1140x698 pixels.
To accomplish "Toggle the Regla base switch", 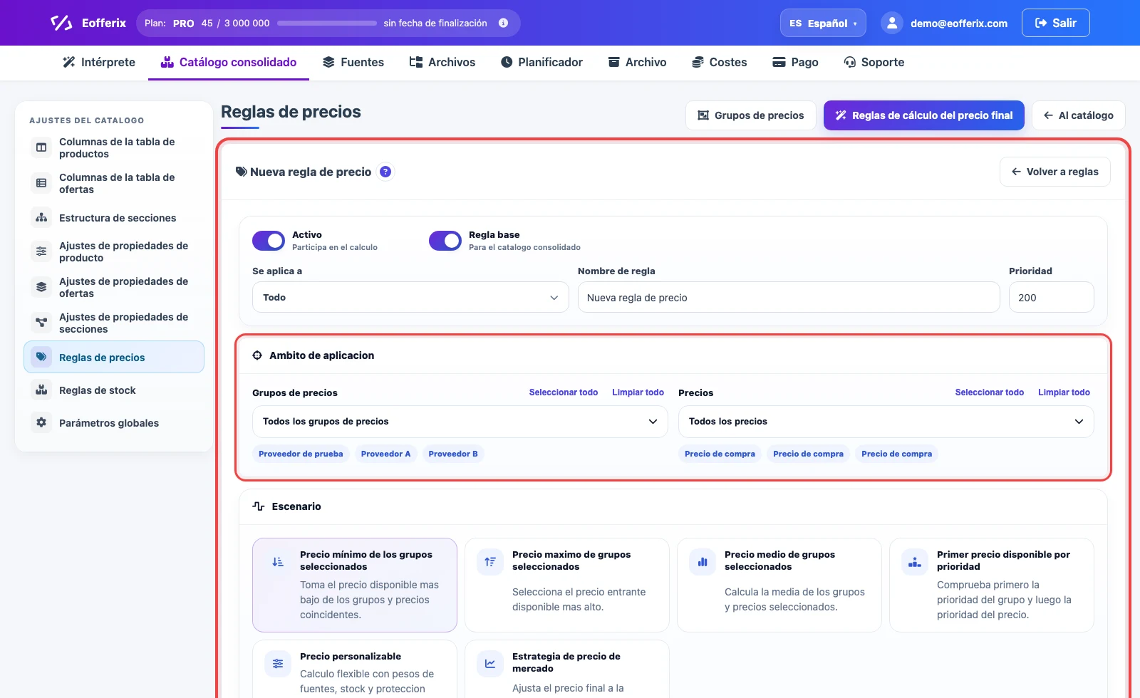I will pos(445,241).
